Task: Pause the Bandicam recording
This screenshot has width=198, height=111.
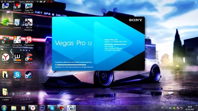Action: tap(48, 2)
